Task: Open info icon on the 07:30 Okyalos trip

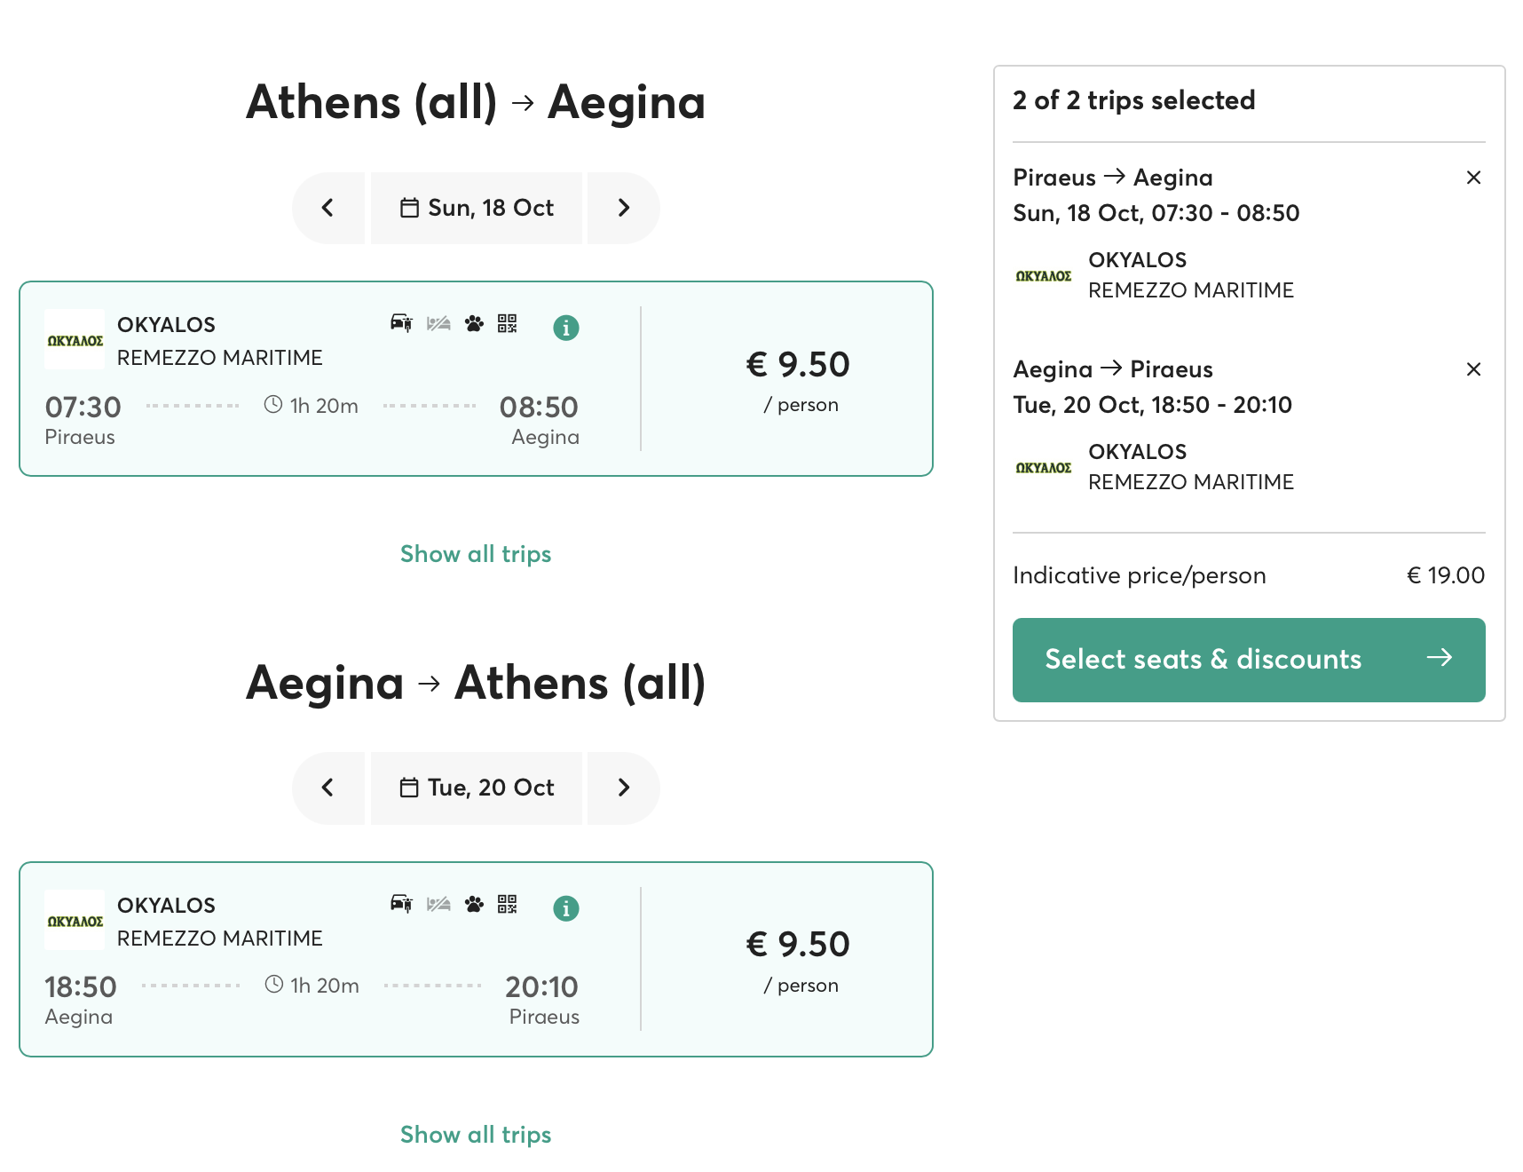Action: pos(566,328)
